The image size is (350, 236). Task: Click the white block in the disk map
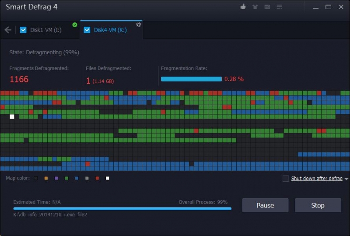tap(12, 116)
